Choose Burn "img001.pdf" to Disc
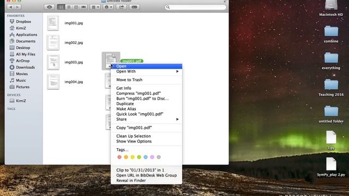 tap(146, 99)
